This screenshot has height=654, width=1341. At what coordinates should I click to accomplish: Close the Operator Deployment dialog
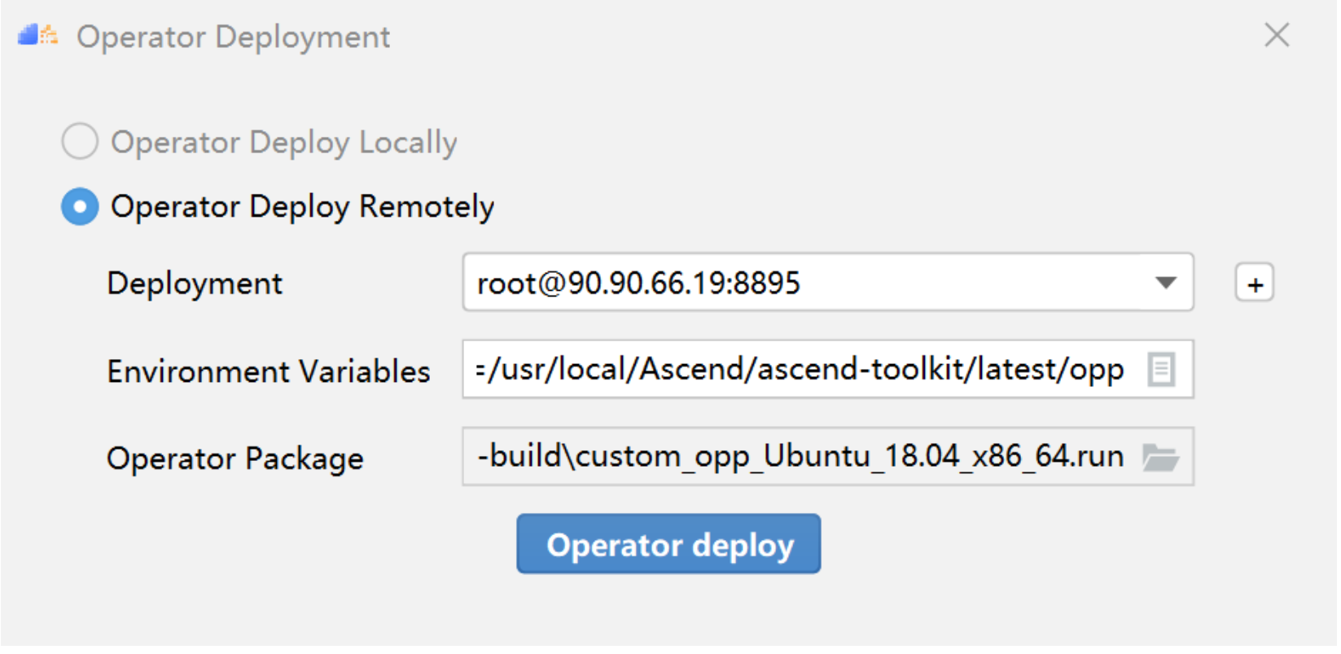[x=1276, y=35]
